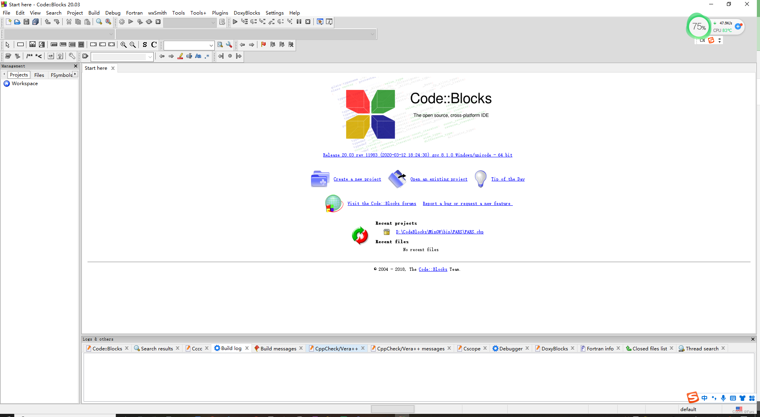Screen dimensions: 760x417
Task: Click the Report a bug or request link
Action: 468,204
